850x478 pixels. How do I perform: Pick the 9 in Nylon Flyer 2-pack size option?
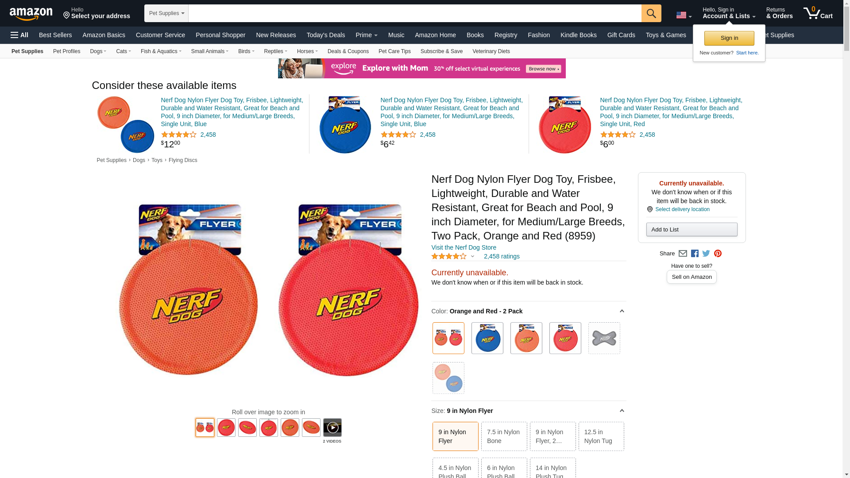(x=552, y=436)
